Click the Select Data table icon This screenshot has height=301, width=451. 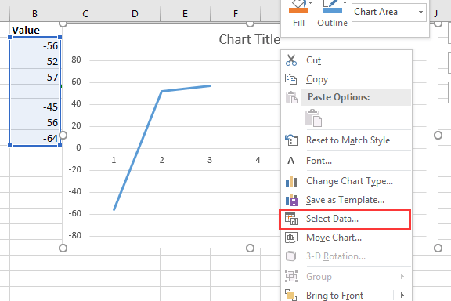[291, 219]
